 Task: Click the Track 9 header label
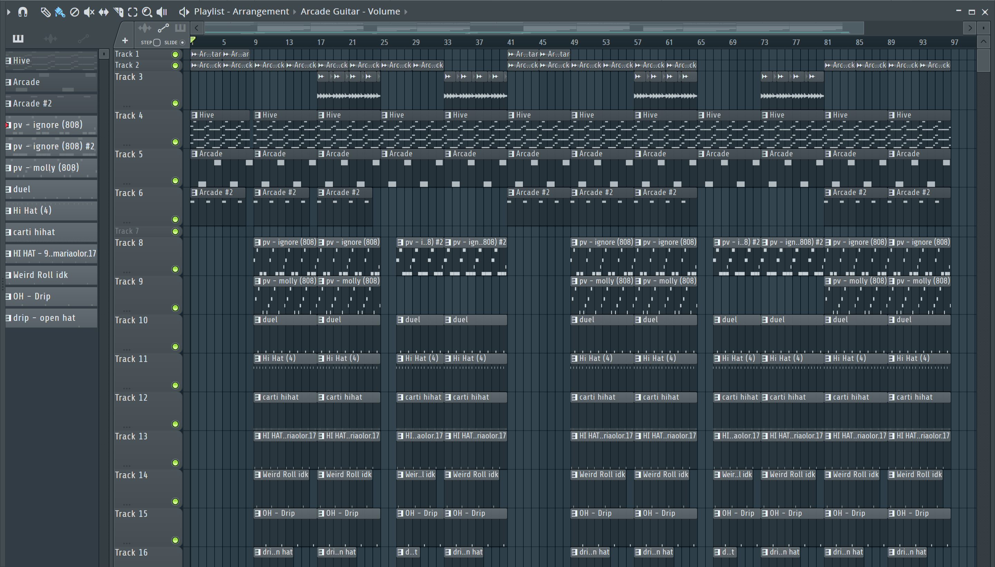129,281
